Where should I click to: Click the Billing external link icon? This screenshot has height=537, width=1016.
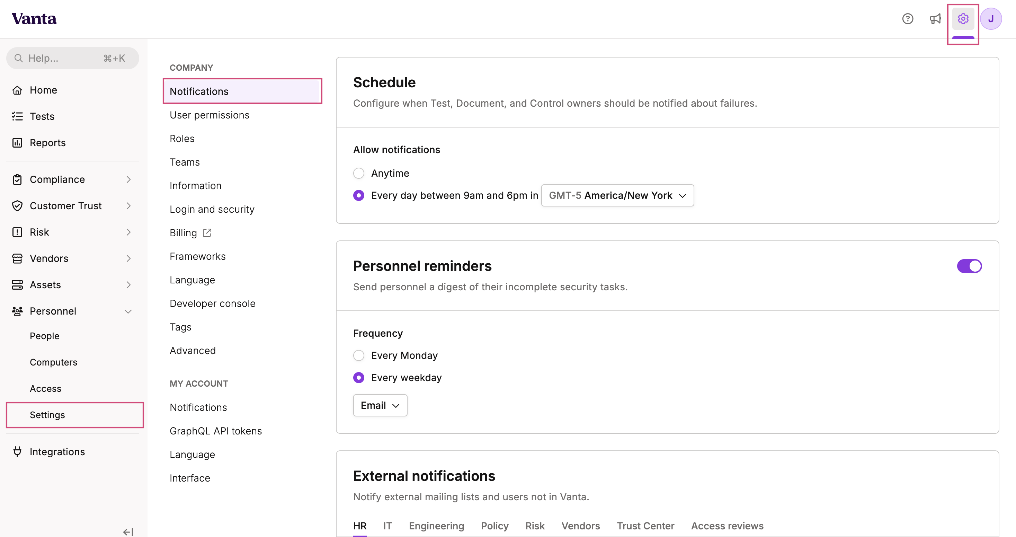click(x=207, y=232)
